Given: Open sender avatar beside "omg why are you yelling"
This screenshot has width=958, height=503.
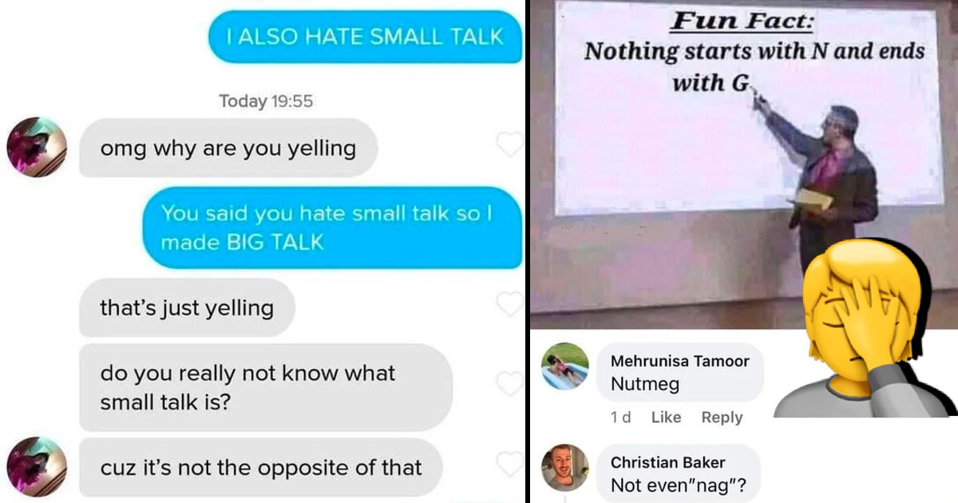Looking at the screenshot, I should (37, 147).
